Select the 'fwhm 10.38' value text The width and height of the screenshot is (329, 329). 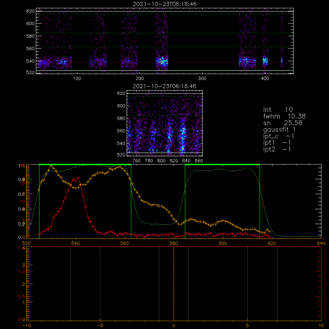(x=284, y=116)
